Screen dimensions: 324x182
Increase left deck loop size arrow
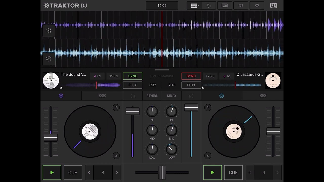[117, 173]
